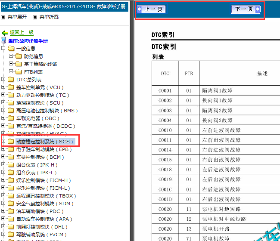Click the green back arrow icon
The image size is (280, 241).
(x=5, y=33)
